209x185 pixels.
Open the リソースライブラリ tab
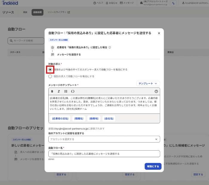coord(59,12)
